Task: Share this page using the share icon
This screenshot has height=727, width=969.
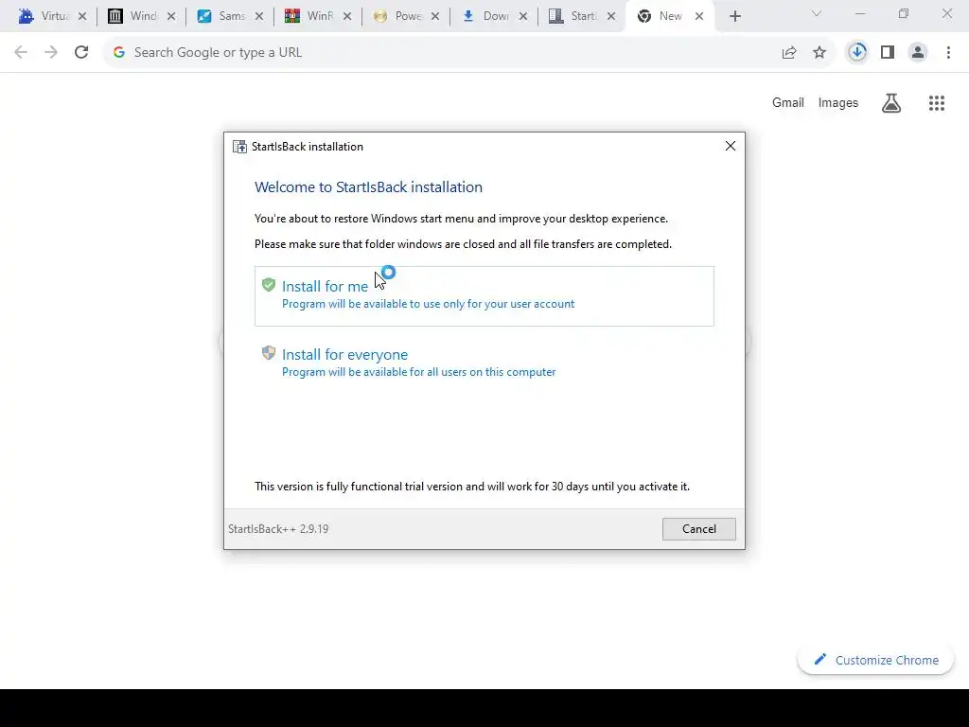Action: (x=789, y=53)
